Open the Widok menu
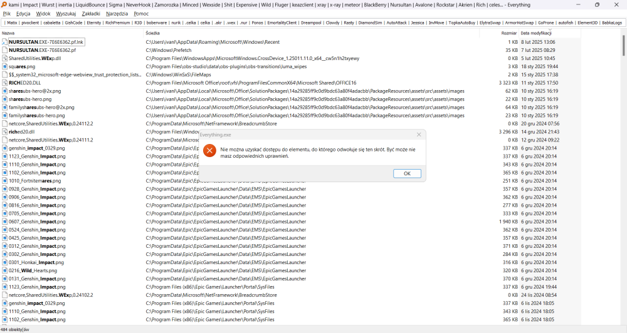The image size is (627, 333). click(43, 14)
